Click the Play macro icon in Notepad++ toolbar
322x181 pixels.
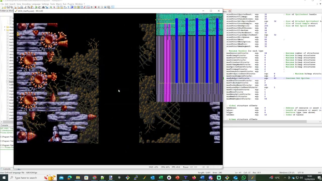[102, 7]
